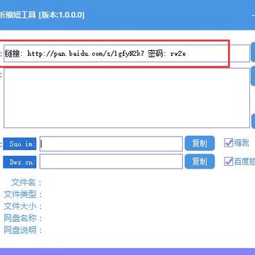Click the blue button beside the text area top
255x255 pixels.
tap(253, 76)
